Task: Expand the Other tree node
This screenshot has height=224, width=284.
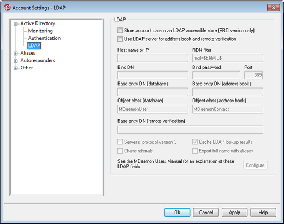Action: pos(16,68)
